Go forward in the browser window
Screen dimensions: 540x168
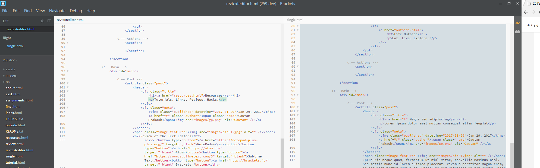(x=533, y=12)
